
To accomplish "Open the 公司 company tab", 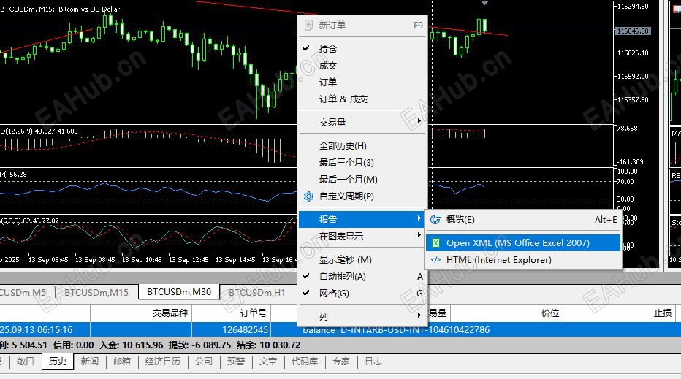I will [x=204, y=361].
